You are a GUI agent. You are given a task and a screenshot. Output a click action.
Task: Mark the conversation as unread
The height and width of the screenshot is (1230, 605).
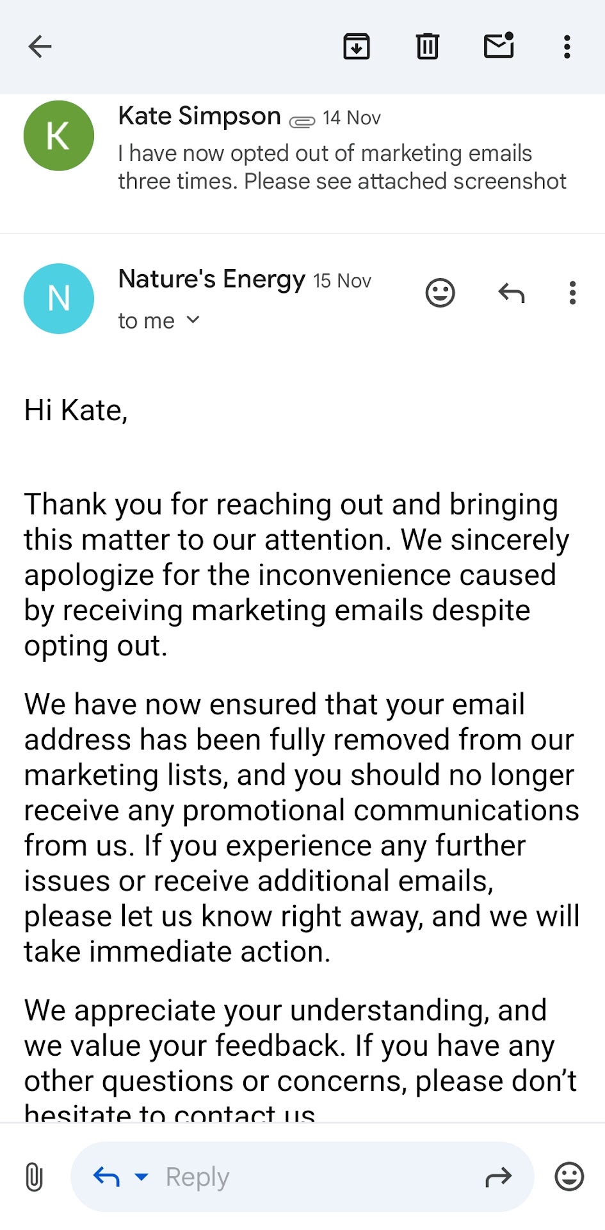(499, 46)
